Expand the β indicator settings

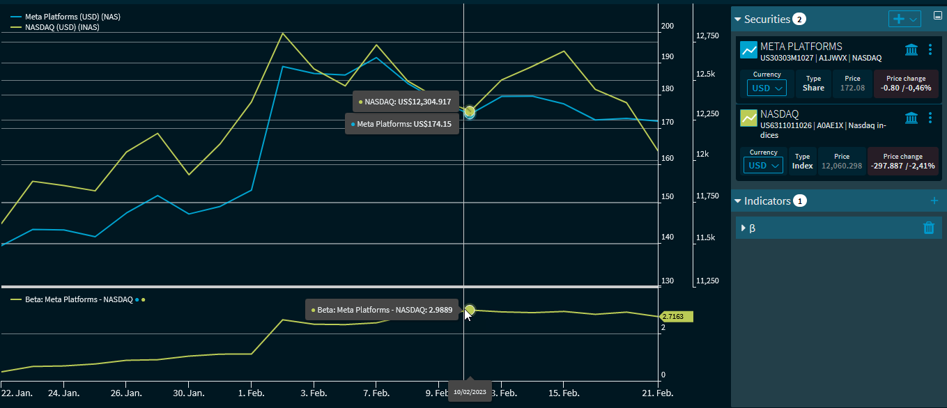click(744, 228)
